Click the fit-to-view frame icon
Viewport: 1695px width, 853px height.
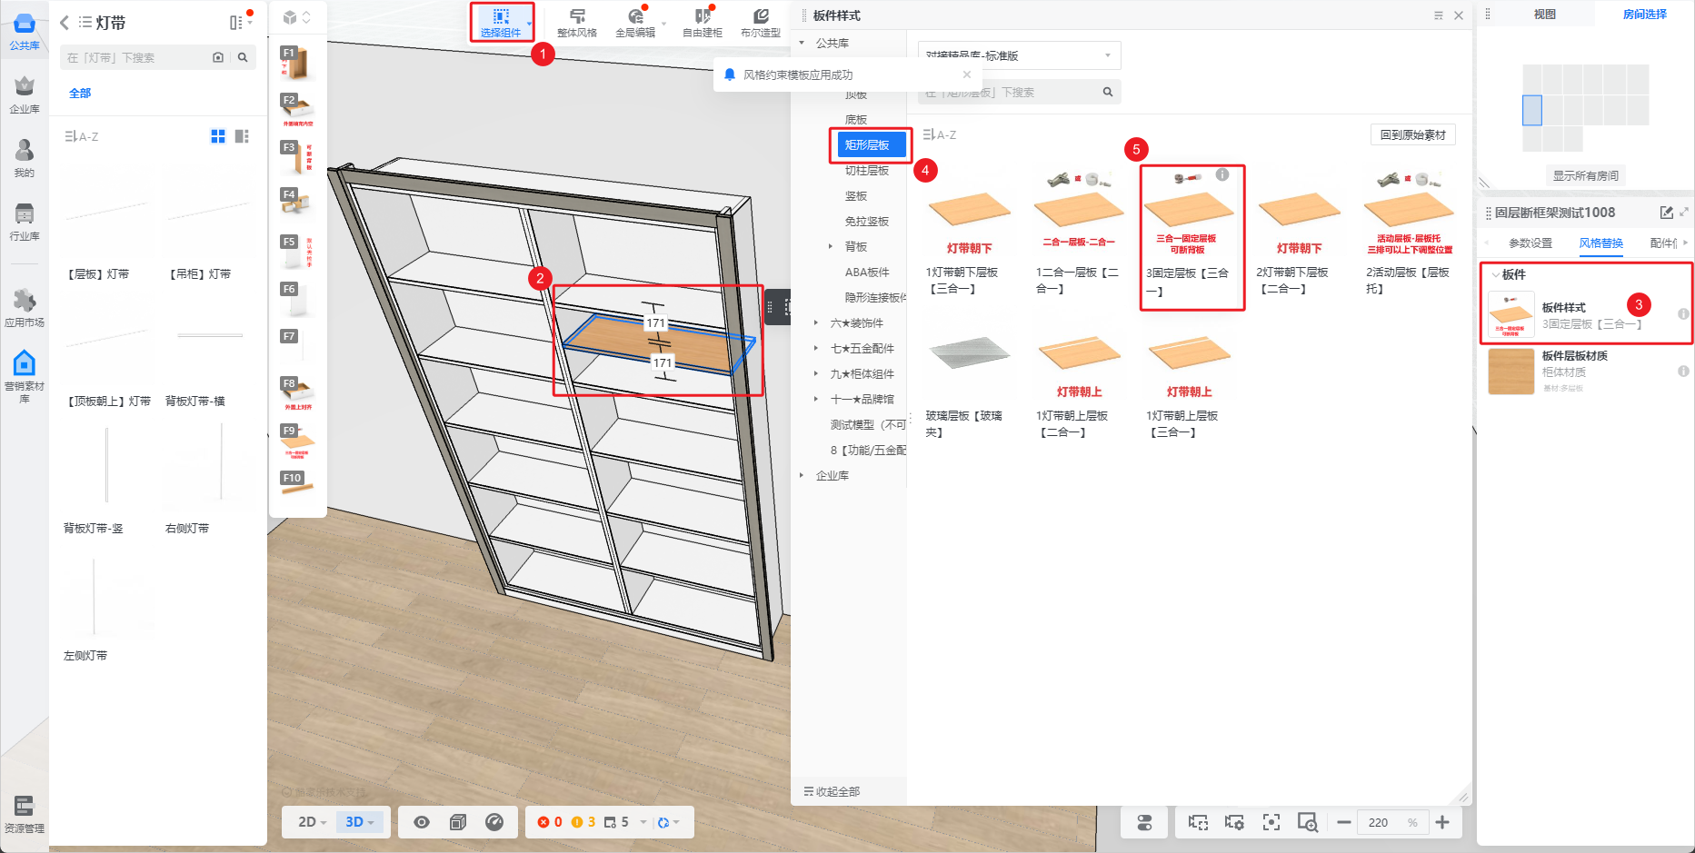tap(1271, 822)
